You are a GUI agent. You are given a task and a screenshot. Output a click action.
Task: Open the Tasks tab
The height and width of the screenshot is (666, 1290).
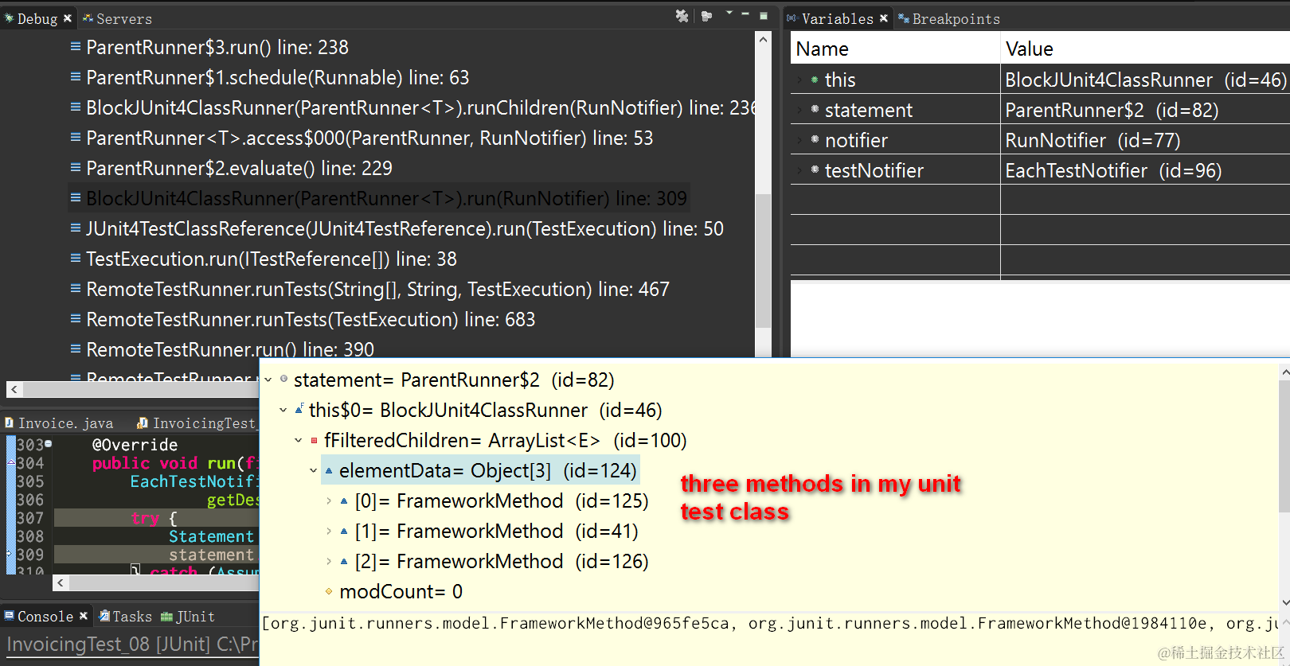point(125,617)
